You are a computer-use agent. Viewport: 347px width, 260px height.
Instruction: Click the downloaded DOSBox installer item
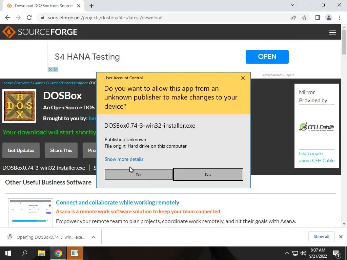coord(47,237)
